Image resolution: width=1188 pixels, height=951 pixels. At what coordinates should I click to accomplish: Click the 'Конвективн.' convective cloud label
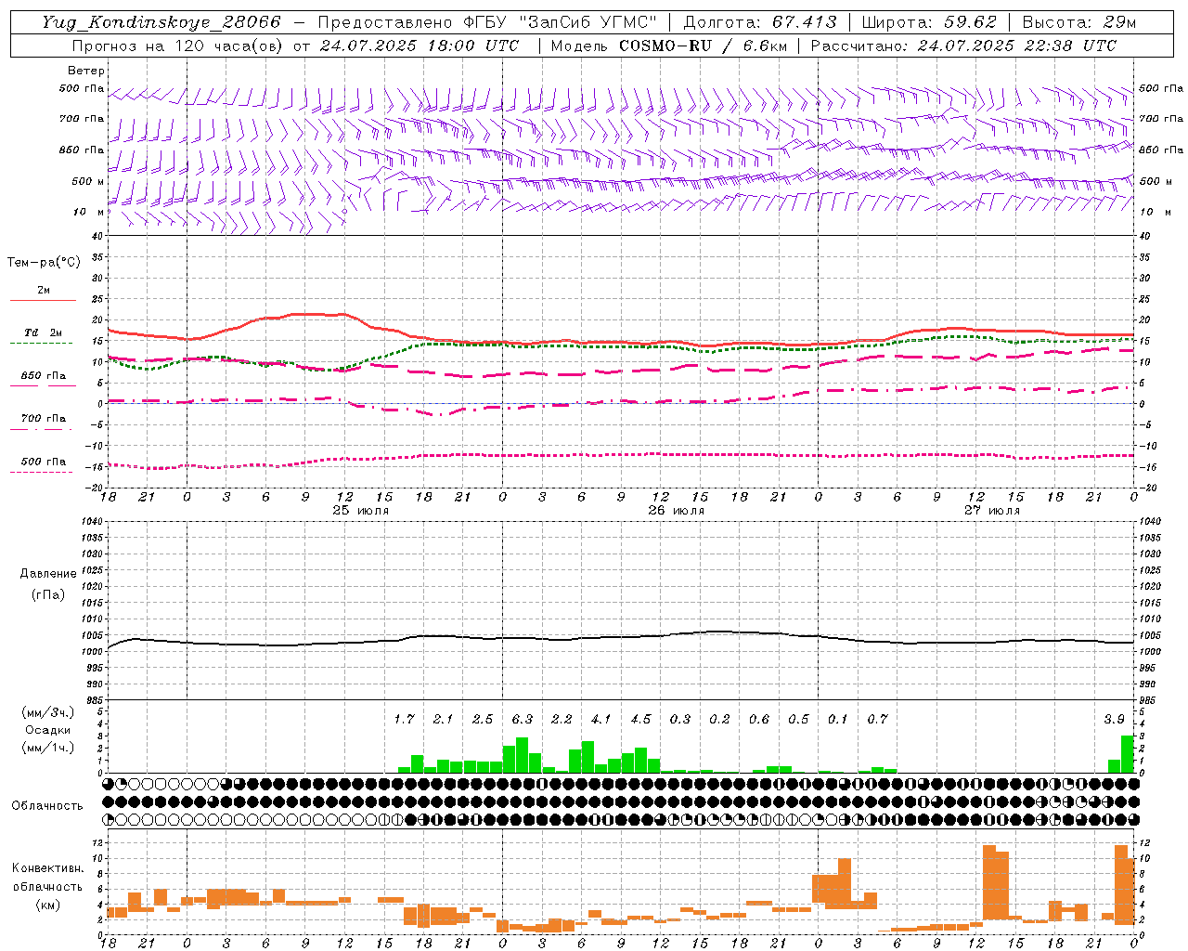[x=48, y=868]
